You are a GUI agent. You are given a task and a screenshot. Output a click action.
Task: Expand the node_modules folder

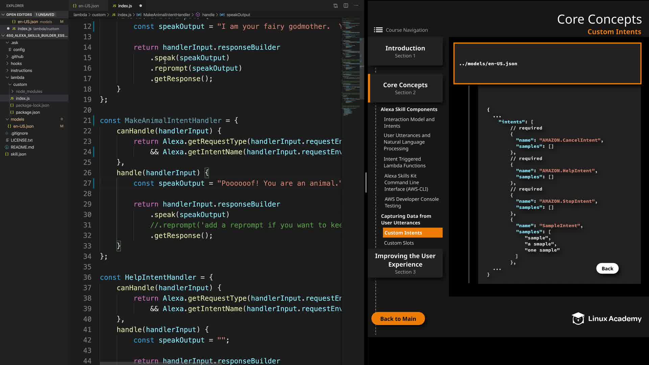tap(13, 92)
